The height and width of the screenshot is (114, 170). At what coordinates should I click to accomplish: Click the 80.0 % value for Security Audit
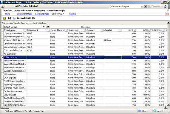pos(147,95)
